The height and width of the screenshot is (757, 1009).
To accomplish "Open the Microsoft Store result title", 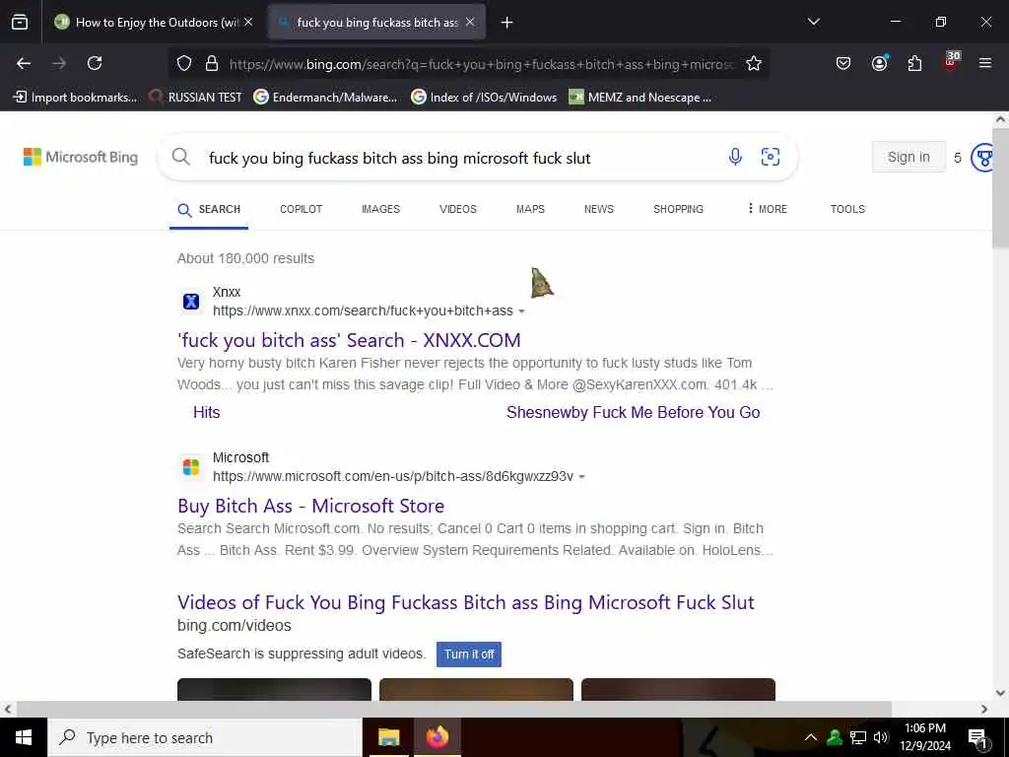I will (x=310, y=506).
